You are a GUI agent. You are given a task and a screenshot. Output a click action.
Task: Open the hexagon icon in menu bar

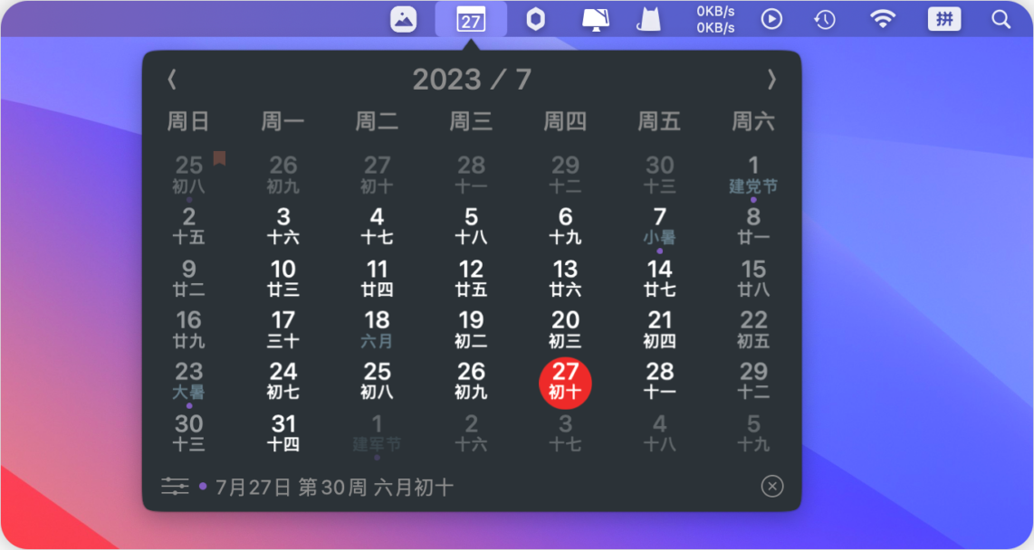pyautogui.click(x=535, y=19)
